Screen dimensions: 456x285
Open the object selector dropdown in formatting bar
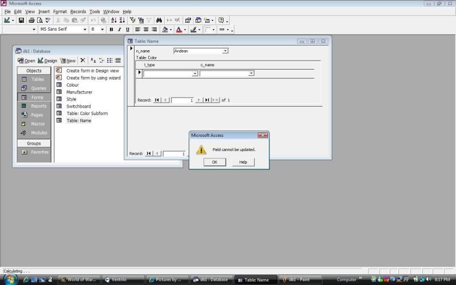34,30
